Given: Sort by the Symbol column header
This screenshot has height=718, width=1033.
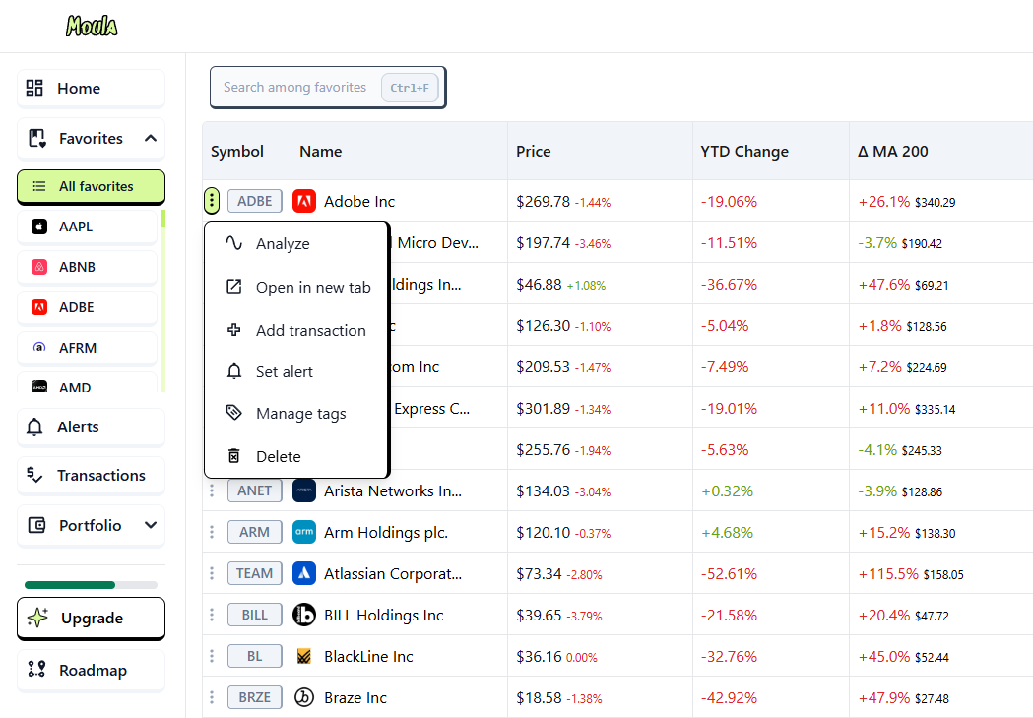Looking at the screenshot, I should pos(237,152).
